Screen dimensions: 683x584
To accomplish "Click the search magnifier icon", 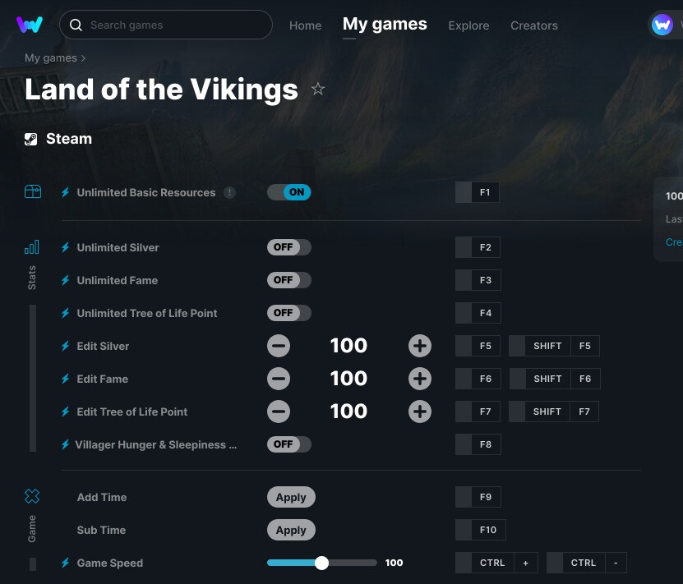I will tap(76, 25).
